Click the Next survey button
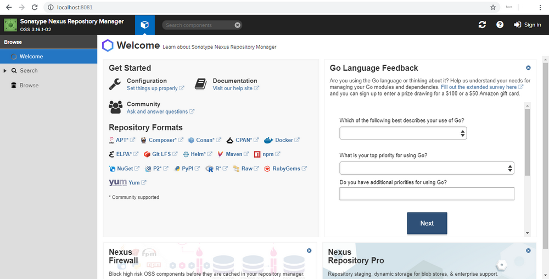 point(427,223)
